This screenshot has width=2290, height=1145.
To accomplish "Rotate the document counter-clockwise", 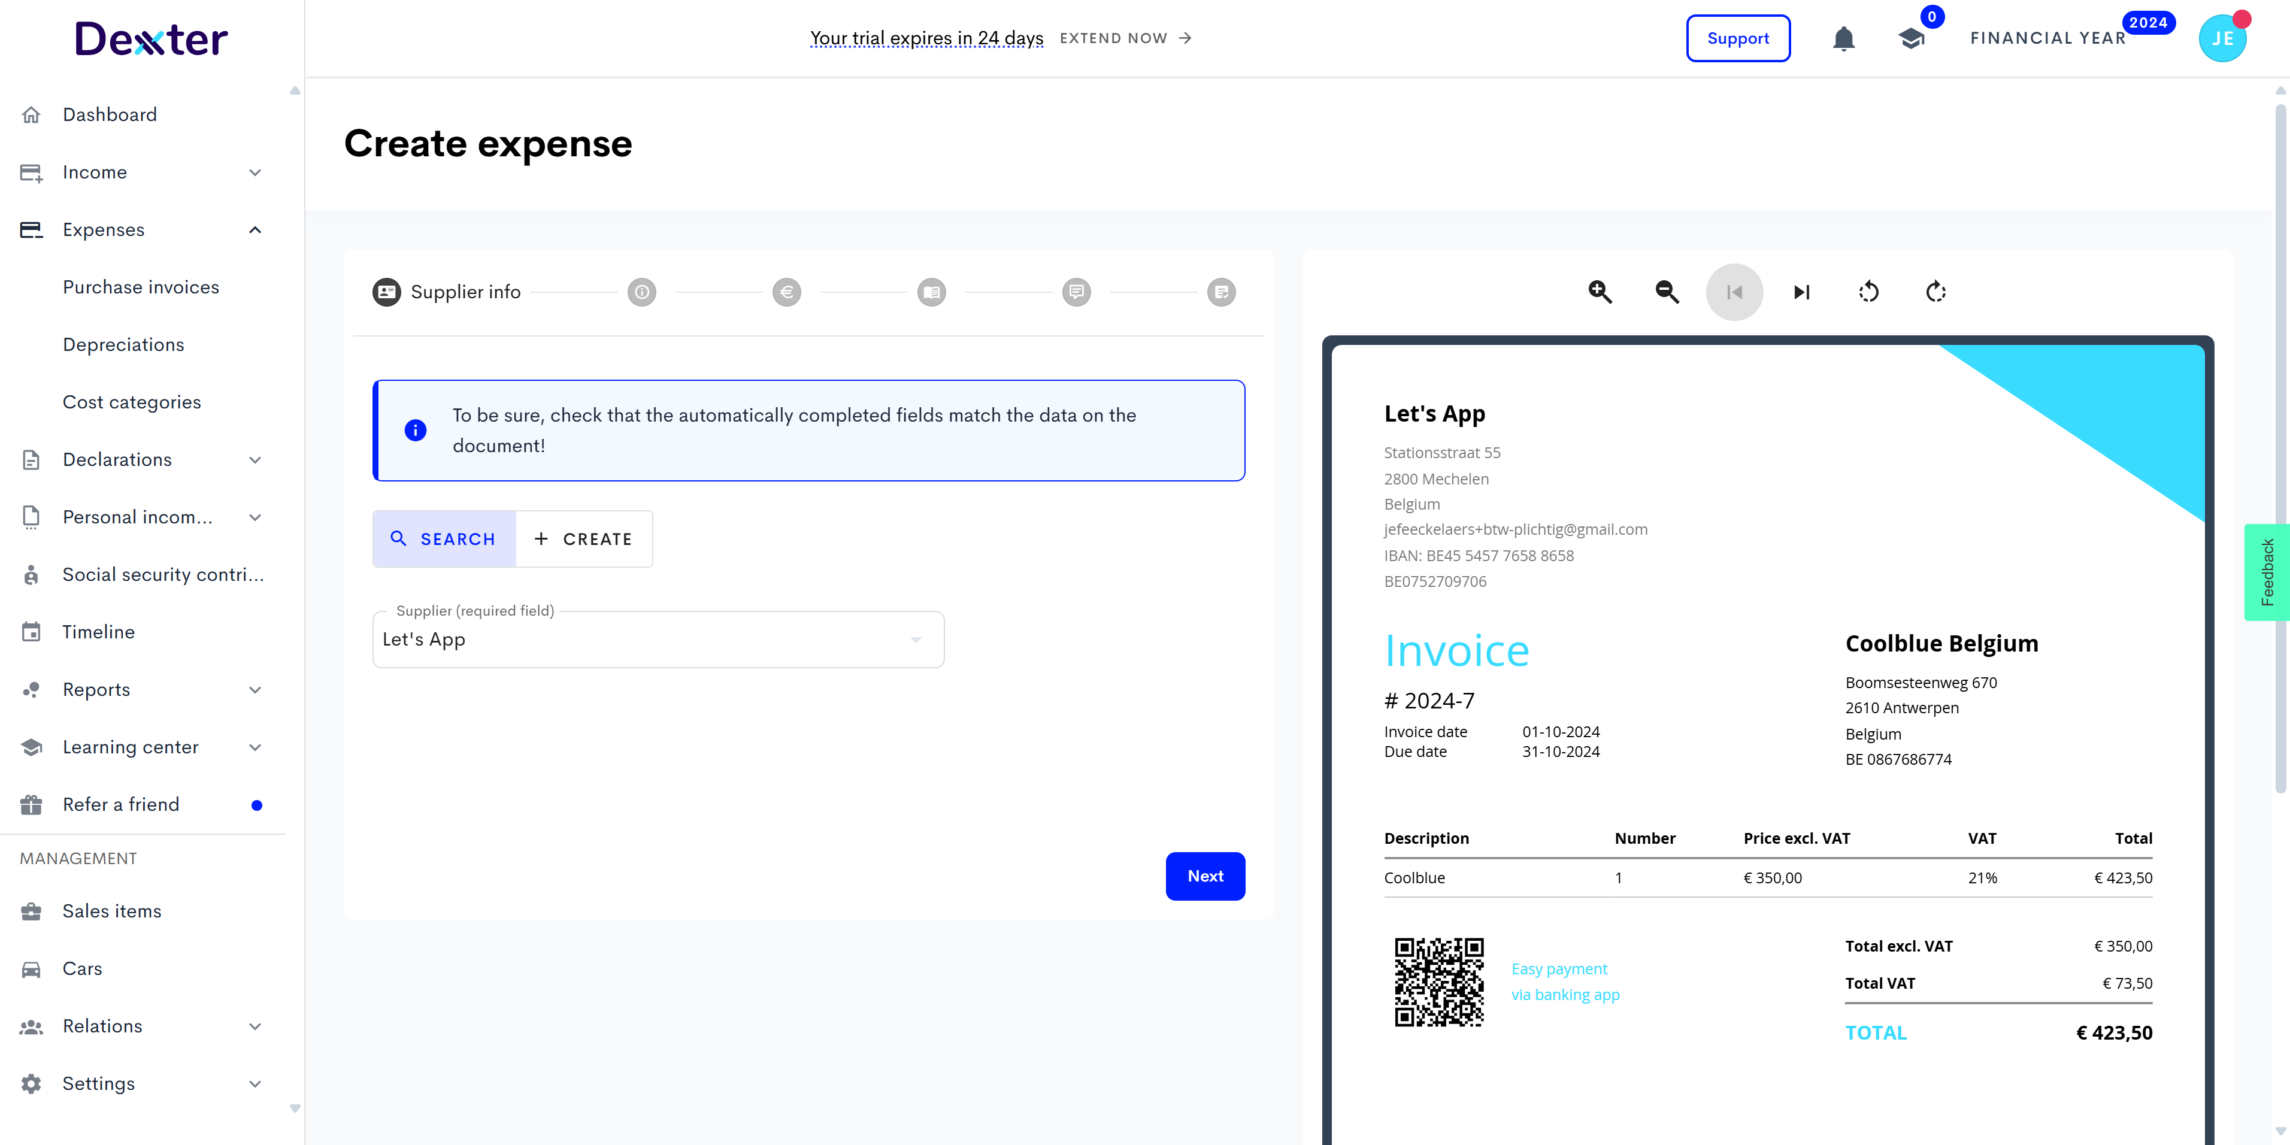I will tap(1868, 292).
